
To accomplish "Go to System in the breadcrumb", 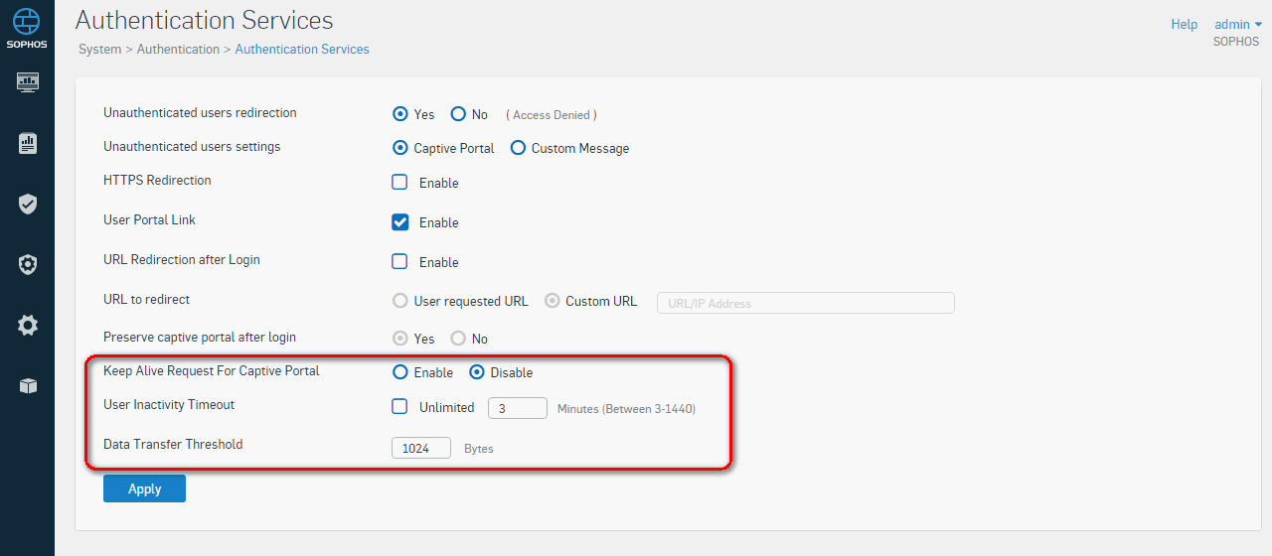I will [x=99, y=49].
